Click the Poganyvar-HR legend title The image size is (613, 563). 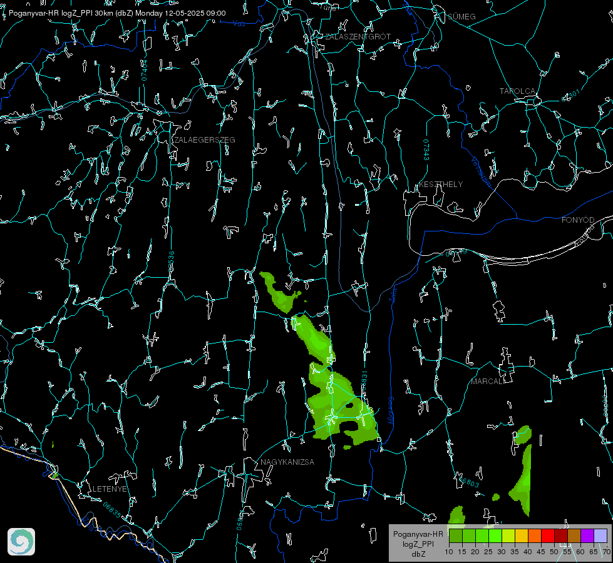(418, 534)
